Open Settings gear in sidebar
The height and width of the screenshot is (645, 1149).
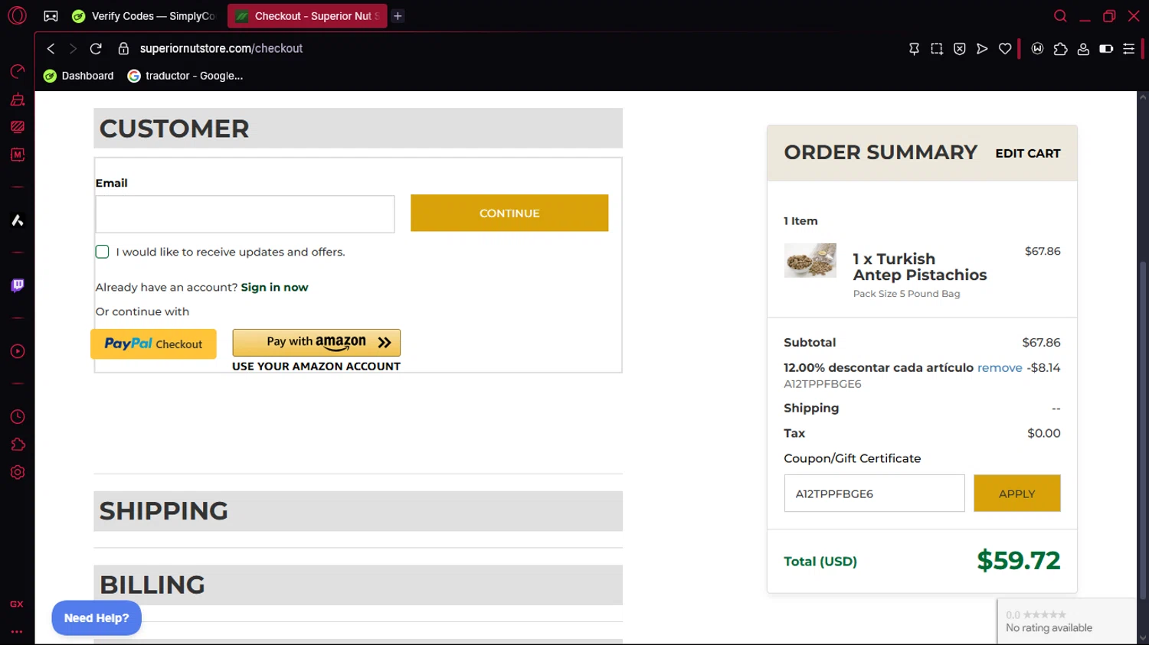pos(17,472)
